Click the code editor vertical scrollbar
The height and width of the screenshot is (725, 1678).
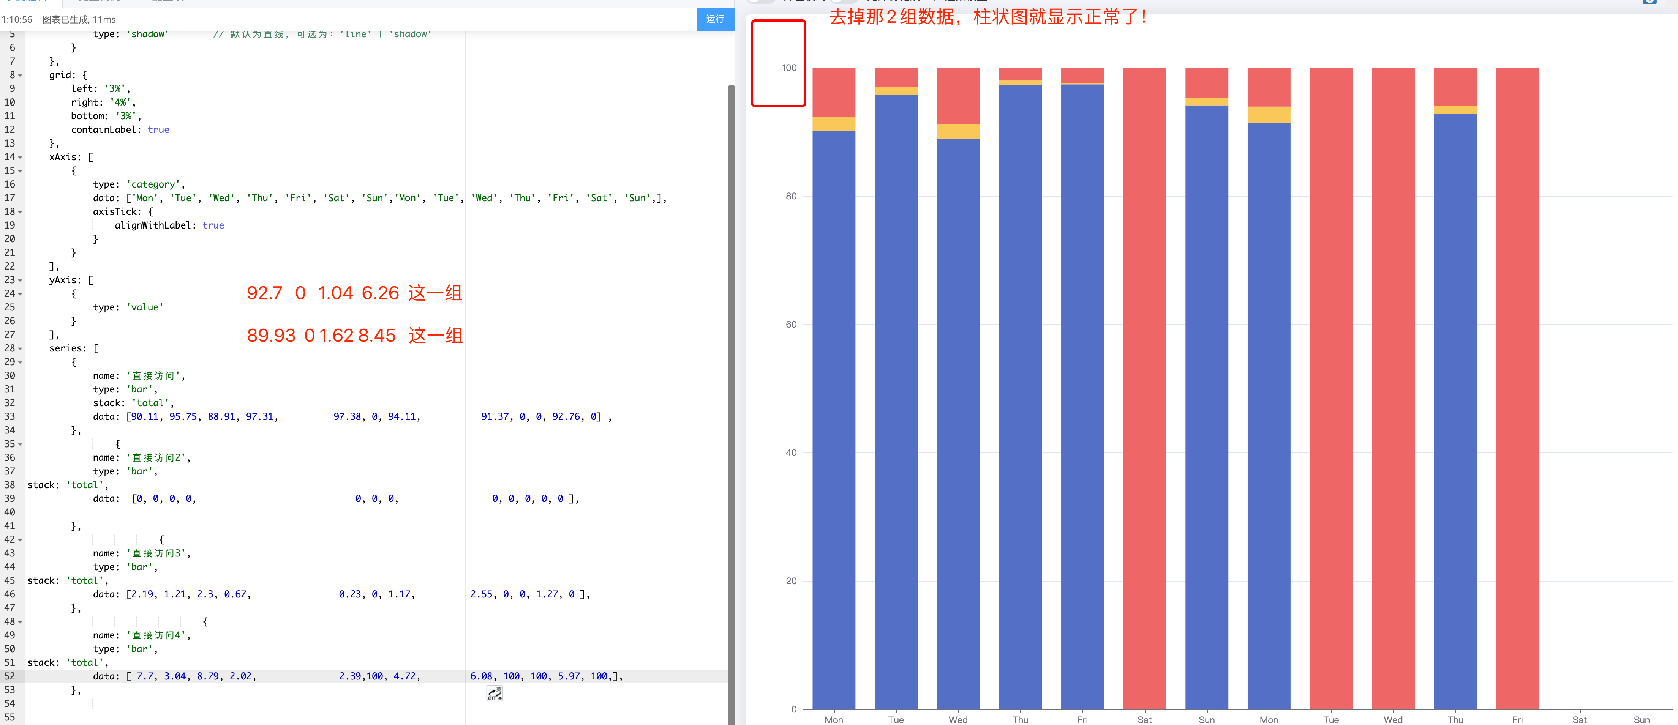point(731,391)
